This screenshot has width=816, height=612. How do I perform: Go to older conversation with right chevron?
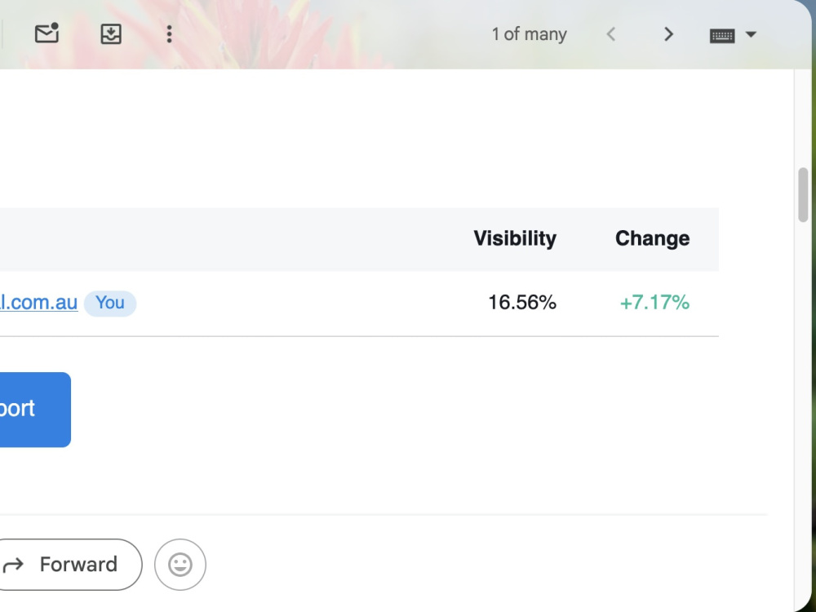pos(669,34)
